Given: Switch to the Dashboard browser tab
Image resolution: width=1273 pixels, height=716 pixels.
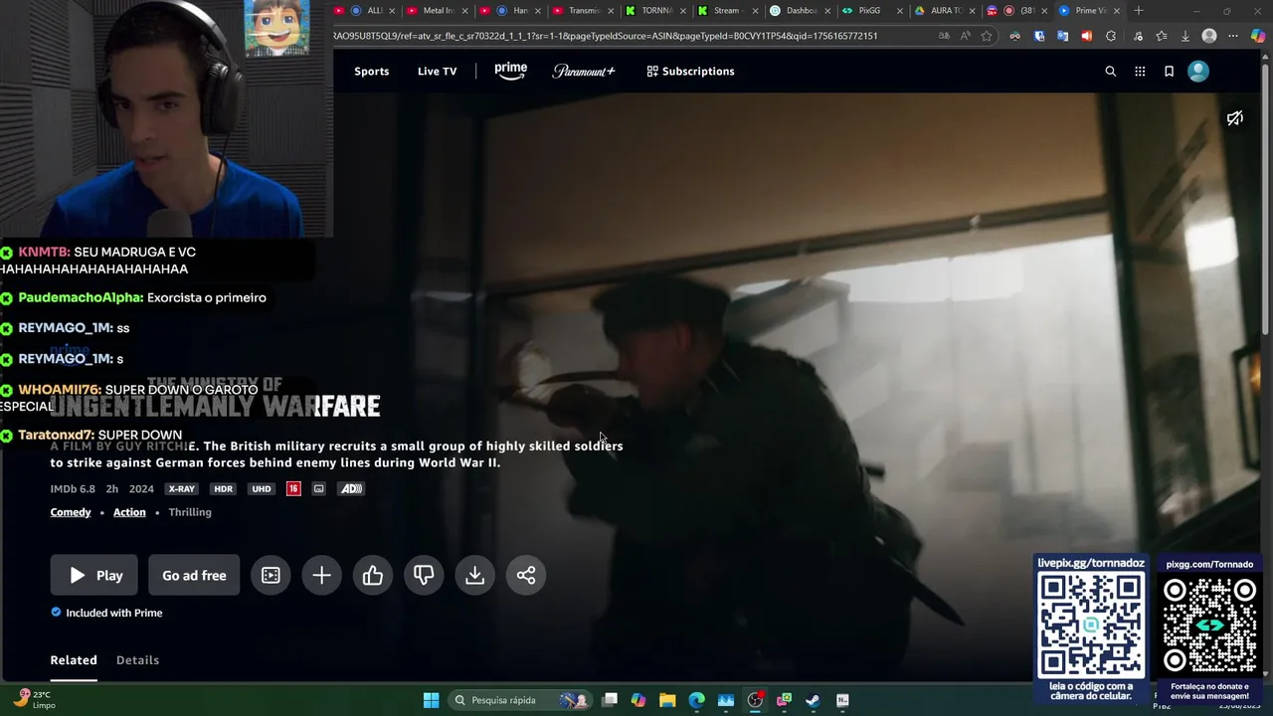Looking at the screenshot, I should [x=799, y=11].
